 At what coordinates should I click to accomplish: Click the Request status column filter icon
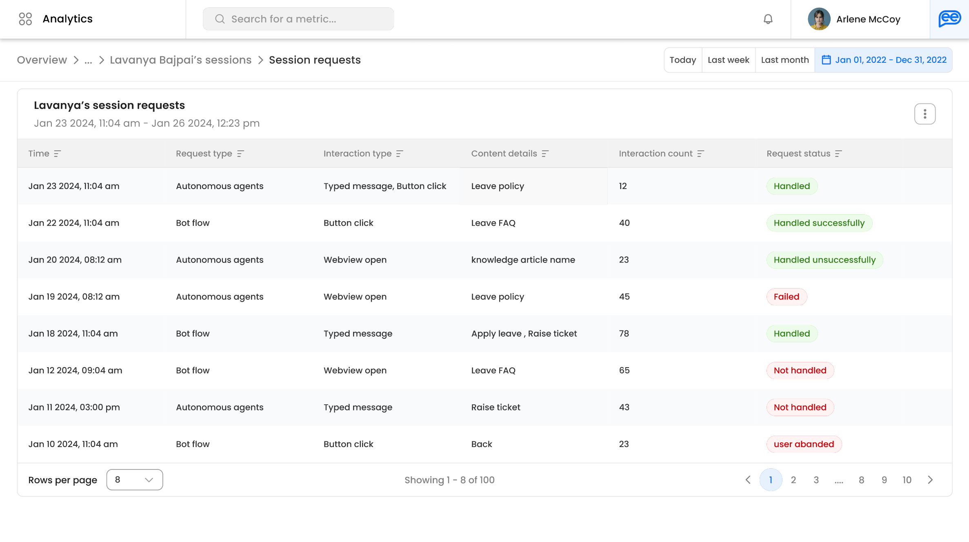click(x=838, y=154)
